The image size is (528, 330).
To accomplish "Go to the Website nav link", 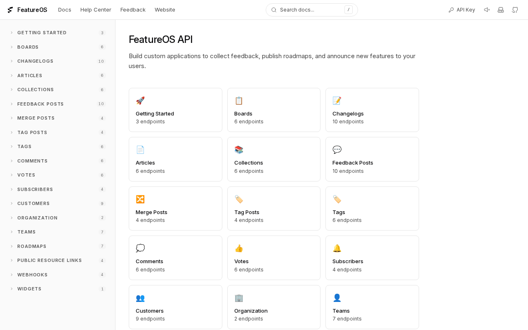I will 165,10.
